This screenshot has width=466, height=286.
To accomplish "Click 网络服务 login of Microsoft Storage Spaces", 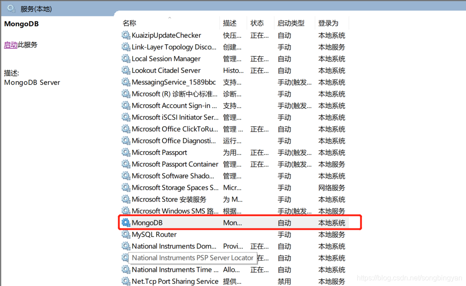I will (332, 187).
